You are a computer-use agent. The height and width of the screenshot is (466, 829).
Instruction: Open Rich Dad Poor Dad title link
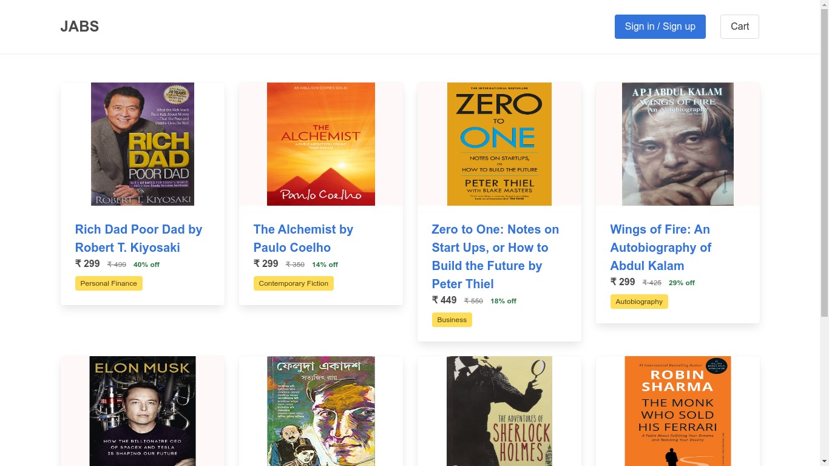(139, 238)
